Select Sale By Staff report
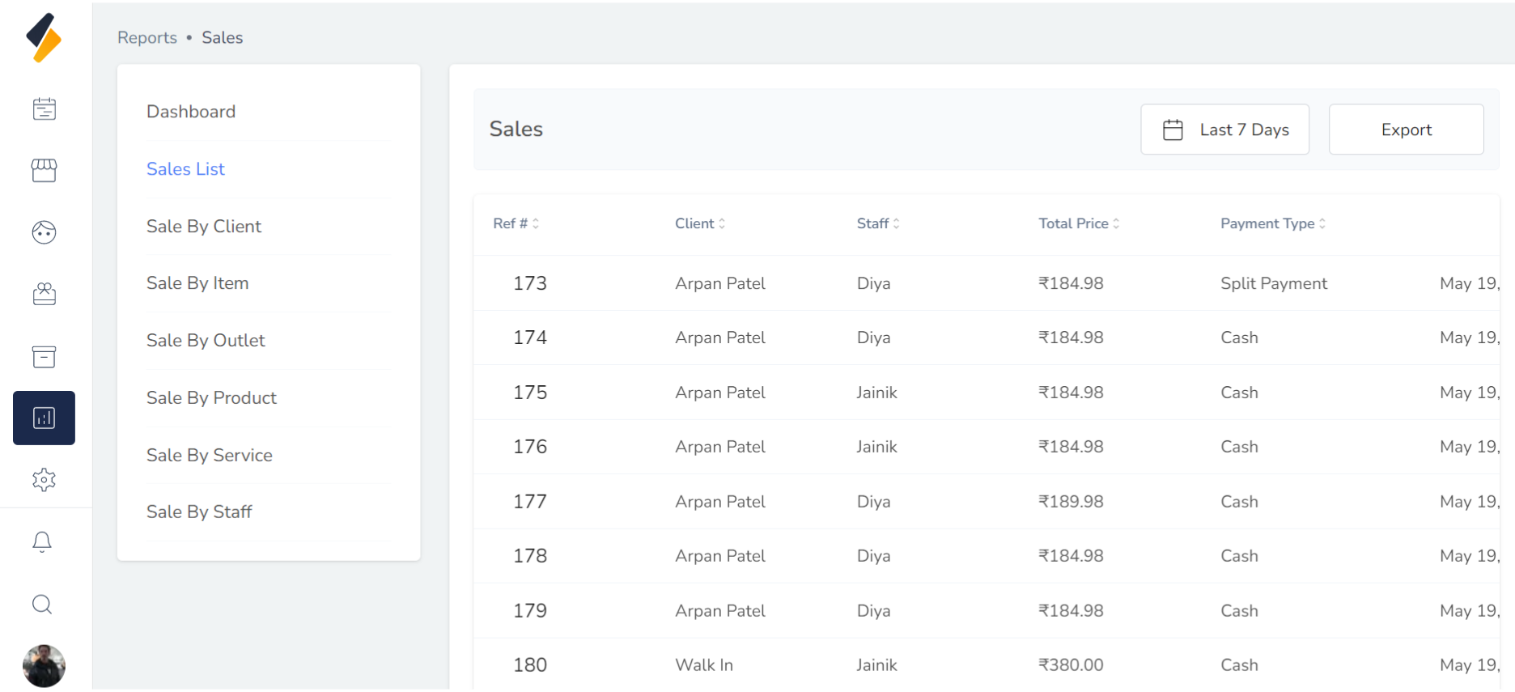The width and height of the screenshot is (1515, 692). (x=199, y=512)
